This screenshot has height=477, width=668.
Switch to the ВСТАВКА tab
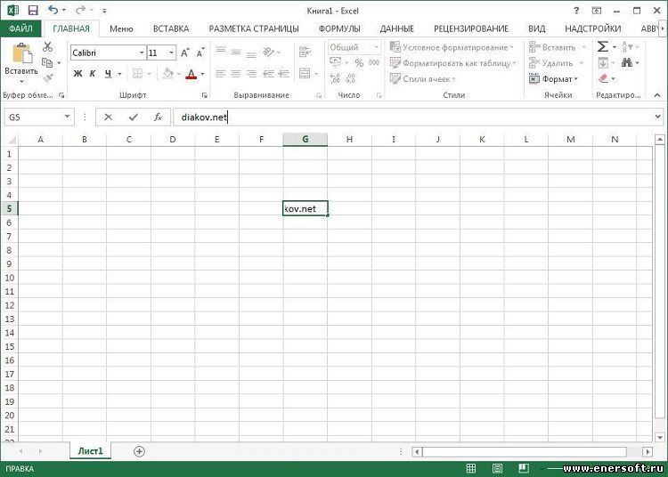pyautogui.click(x=171, y=28)
